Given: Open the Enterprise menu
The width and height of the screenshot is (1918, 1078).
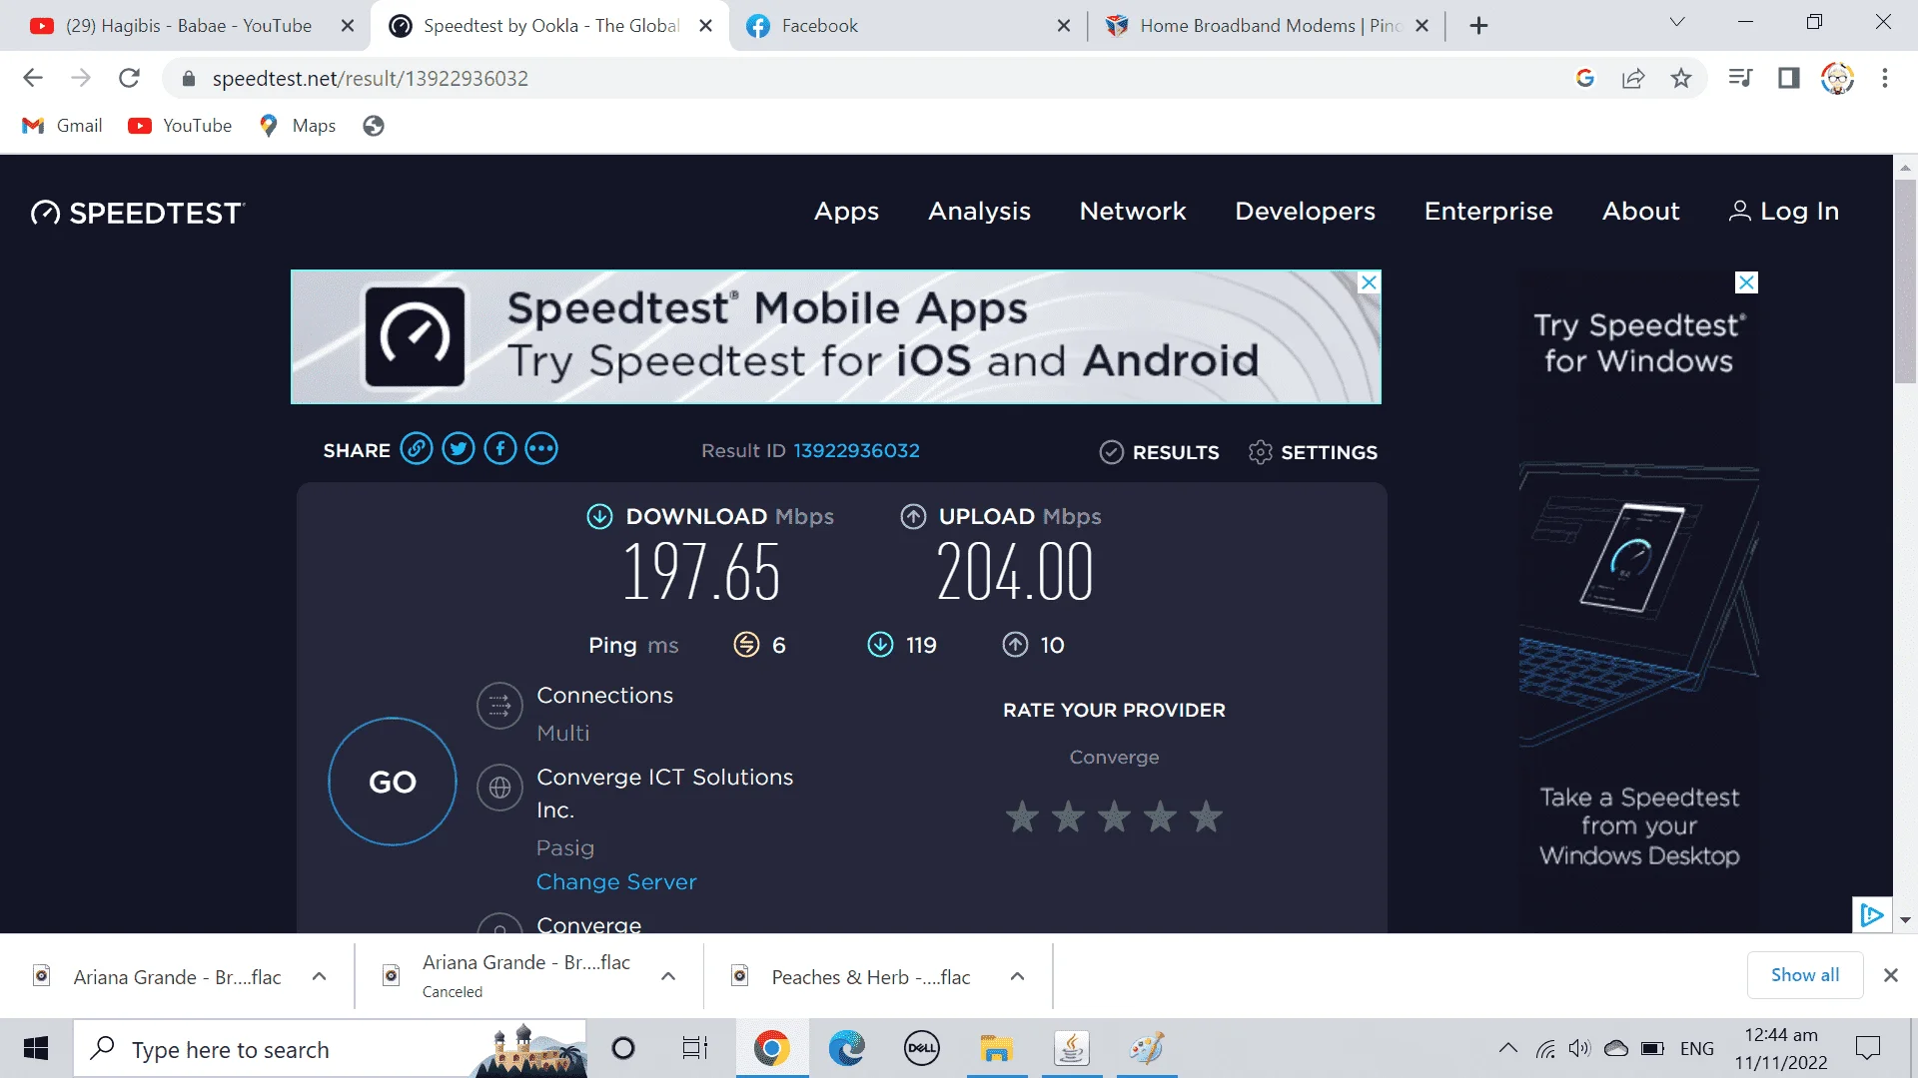Looking at the screenshot, I should [1488, 212].
